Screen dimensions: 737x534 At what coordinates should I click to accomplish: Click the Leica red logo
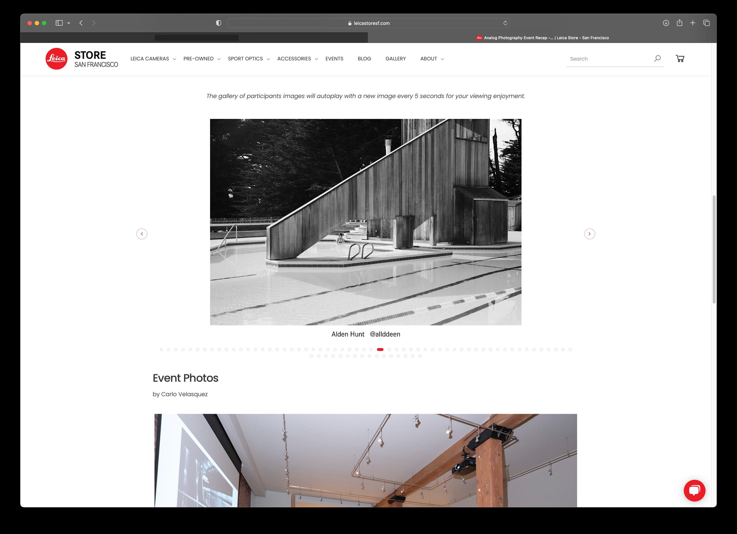pyautogui.click(x=57, y=59)
